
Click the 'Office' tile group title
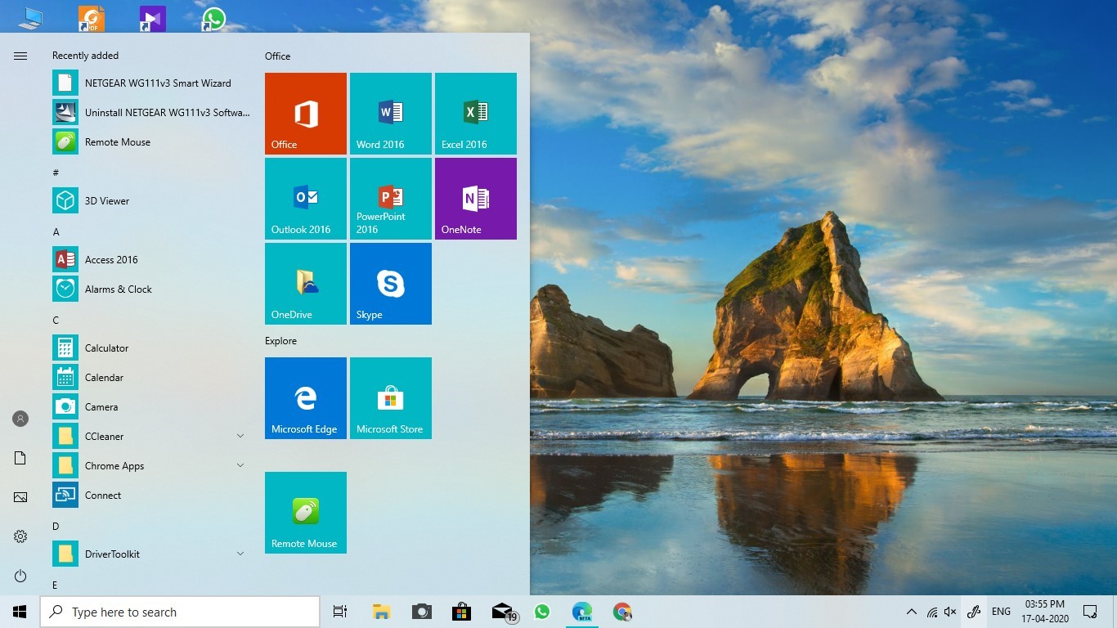[277, 56]
